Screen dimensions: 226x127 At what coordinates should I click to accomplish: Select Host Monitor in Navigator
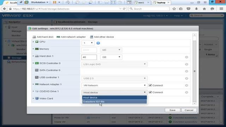16,35
